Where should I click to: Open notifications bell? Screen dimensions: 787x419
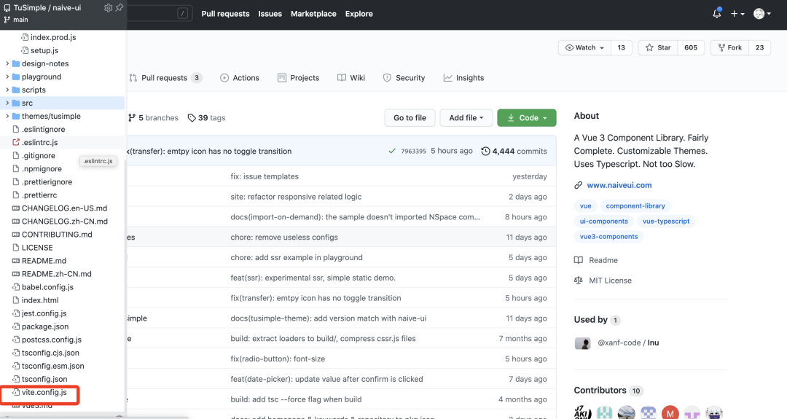click(717, 14)
